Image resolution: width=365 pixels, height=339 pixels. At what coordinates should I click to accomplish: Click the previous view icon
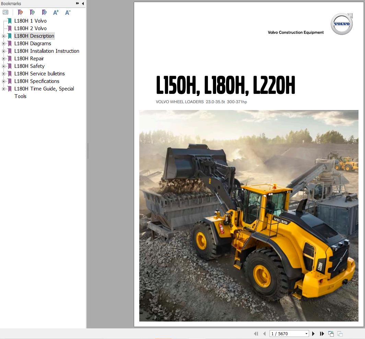point(331,334)
